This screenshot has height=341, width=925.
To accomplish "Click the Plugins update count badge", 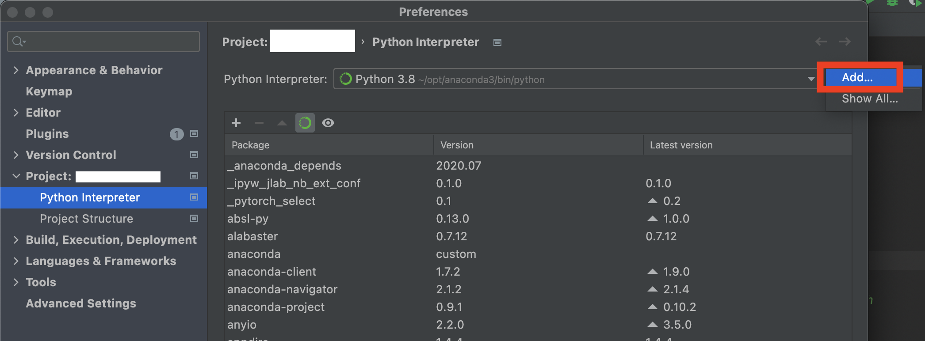I will [x=176, y=134].
